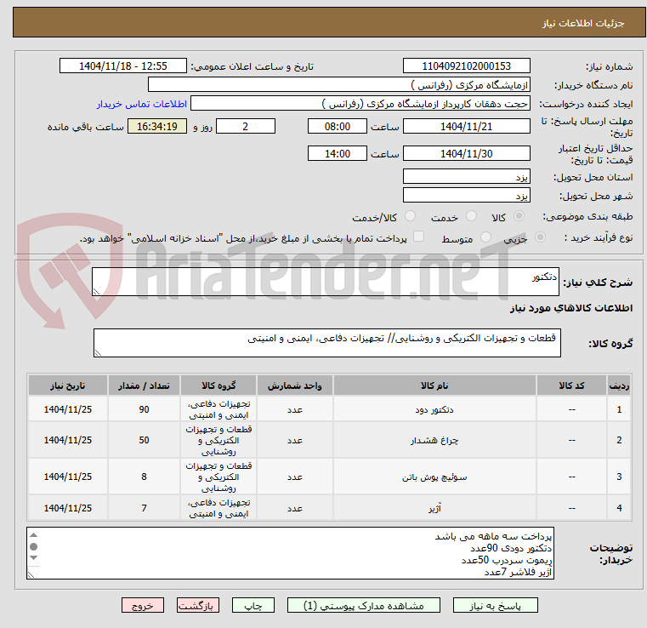This screenshot has height=628, width=647.
Task: Click the شرح کلی نیاز text area
Action: 326,282
